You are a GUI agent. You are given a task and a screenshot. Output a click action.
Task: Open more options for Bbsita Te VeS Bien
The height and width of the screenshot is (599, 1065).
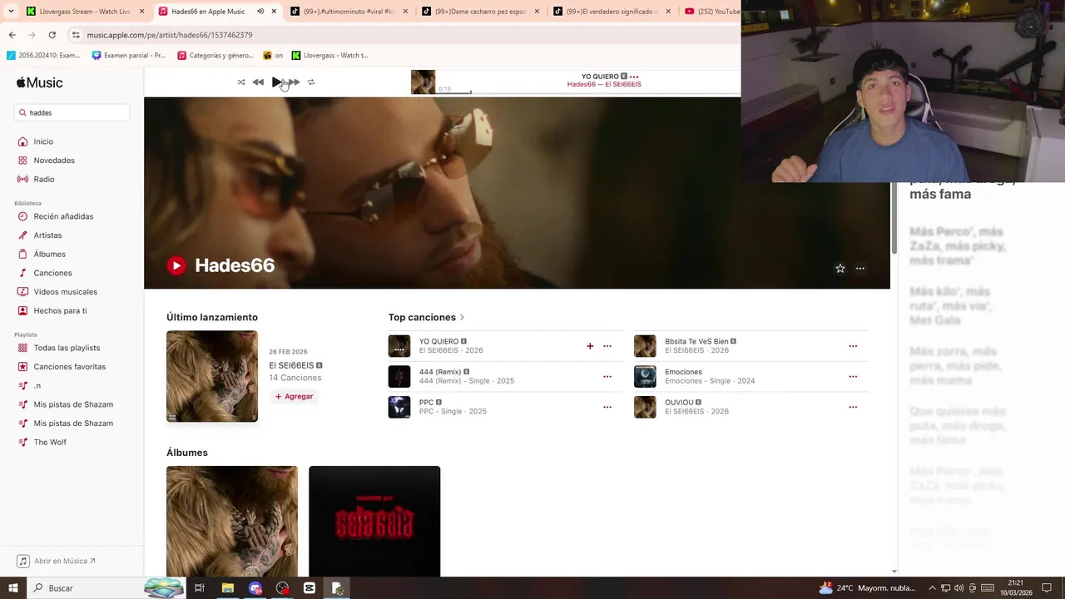[x=853, y=346]
